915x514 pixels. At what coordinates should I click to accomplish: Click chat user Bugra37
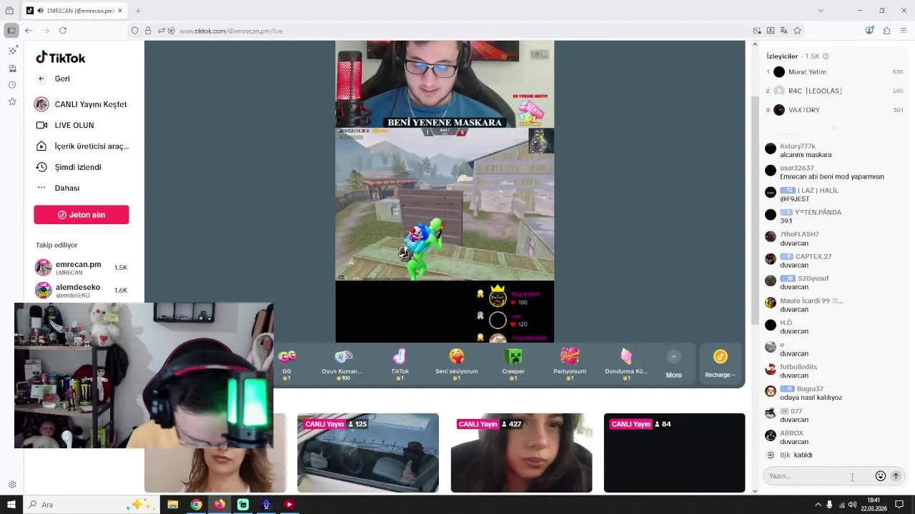coord(810,389)
